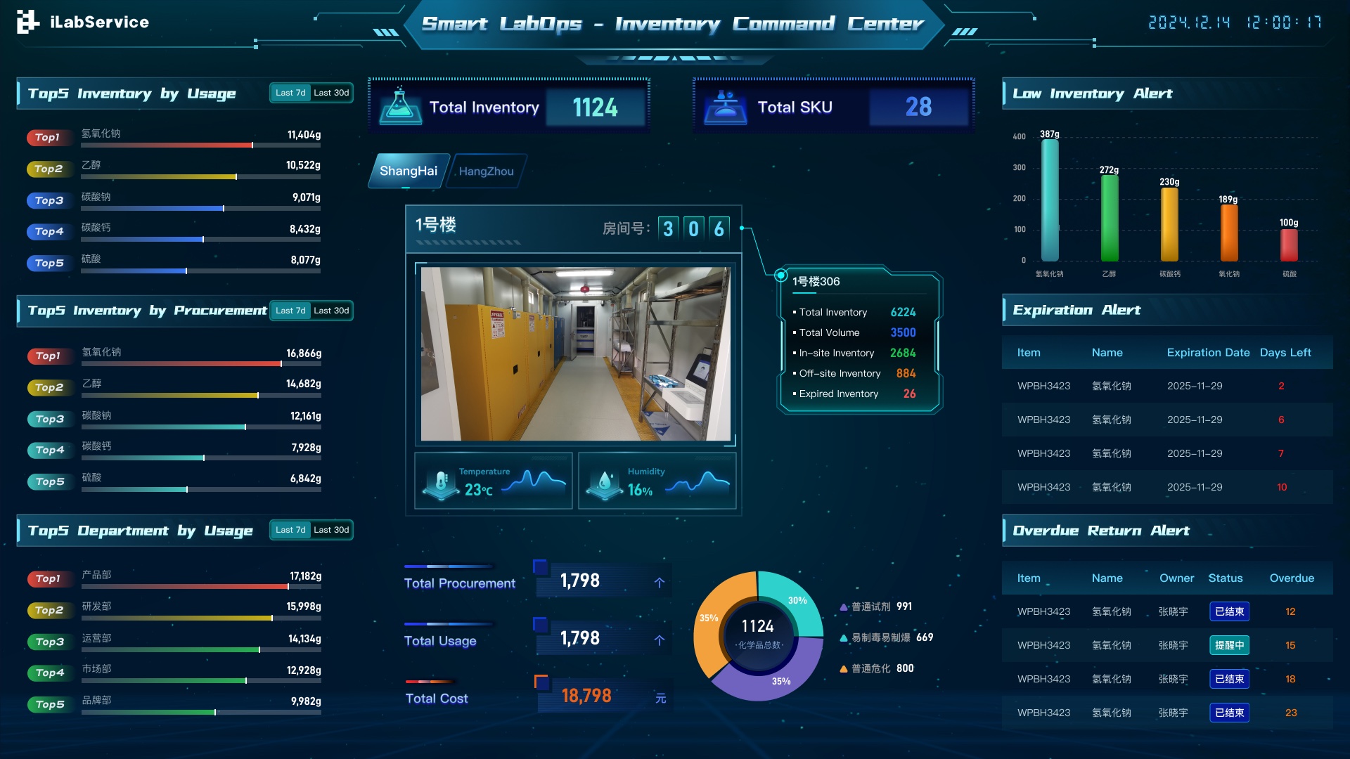Click the Total Inventory value 1124
This screenshot has height=759, width=1350.
tap(595, 108)
